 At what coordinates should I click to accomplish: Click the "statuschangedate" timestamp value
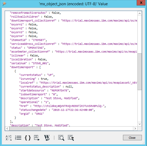(x=73, y=110)
